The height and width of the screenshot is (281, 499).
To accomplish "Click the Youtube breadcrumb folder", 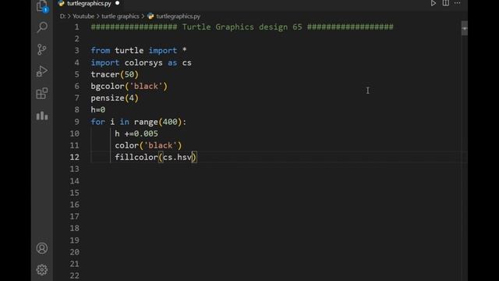I will (x=83, y=16).
